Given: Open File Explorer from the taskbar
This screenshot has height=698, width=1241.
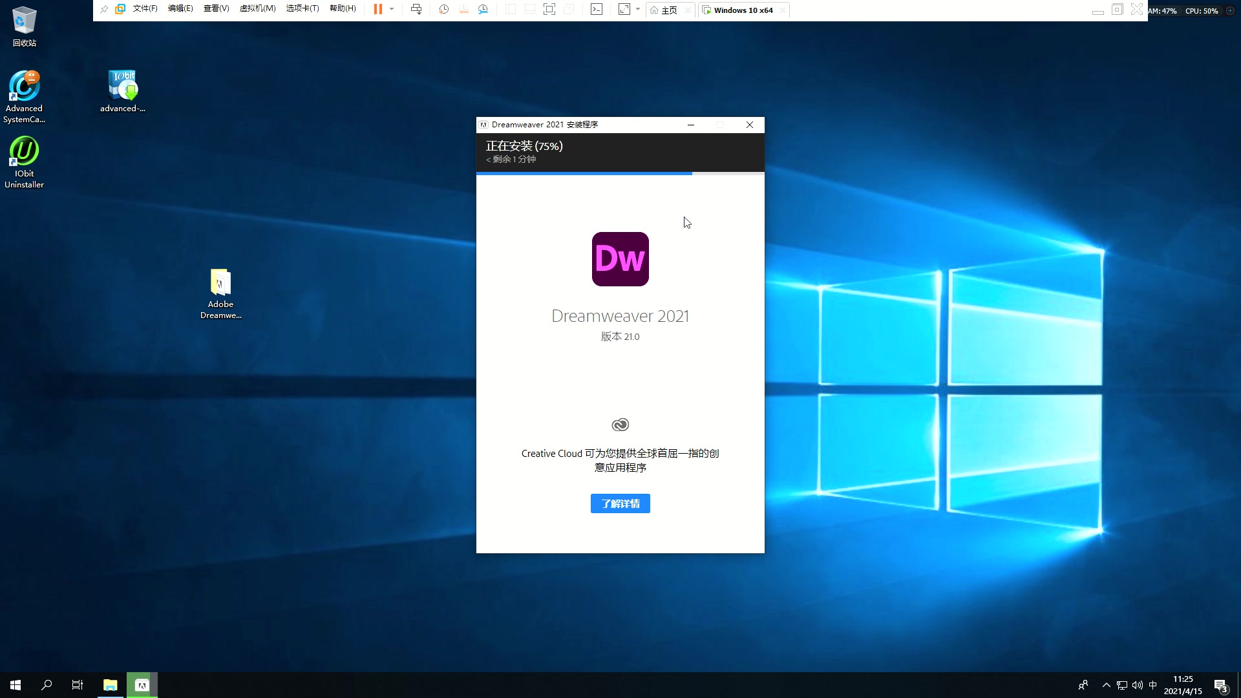Looking at the screenshot, I should [111, 685].
